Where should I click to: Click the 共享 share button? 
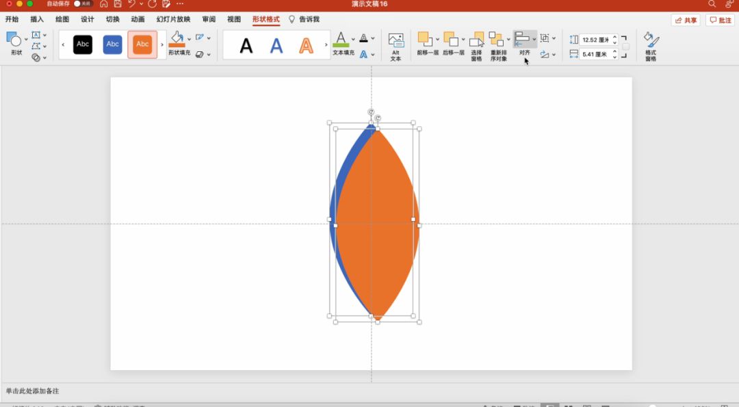pos(686,21)
